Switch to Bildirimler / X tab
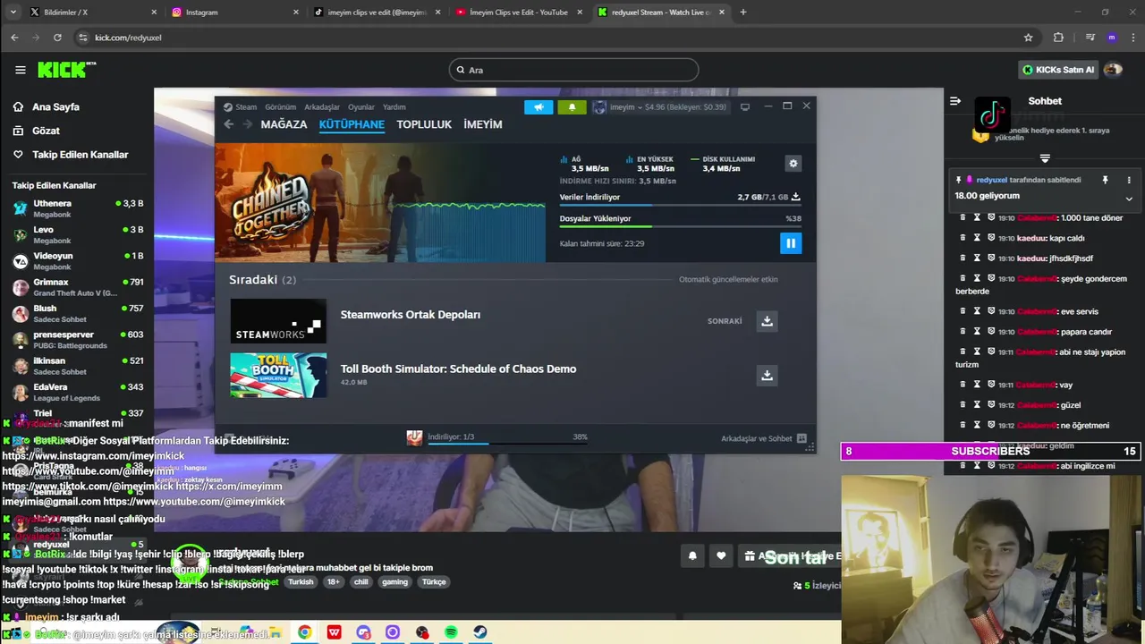 point(93,13)
